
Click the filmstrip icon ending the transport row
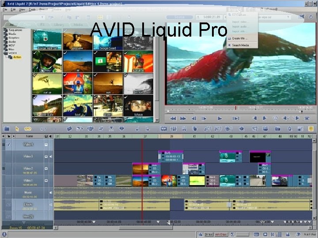click(x=307, y=119)
